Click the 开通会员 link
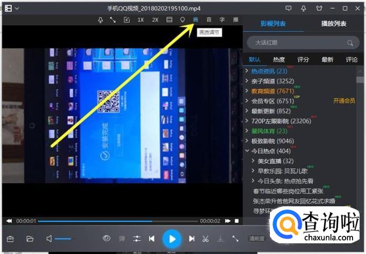 point(344,101)
